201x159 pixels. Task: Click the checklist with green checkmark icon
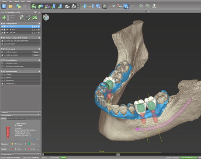coord(28,18)
